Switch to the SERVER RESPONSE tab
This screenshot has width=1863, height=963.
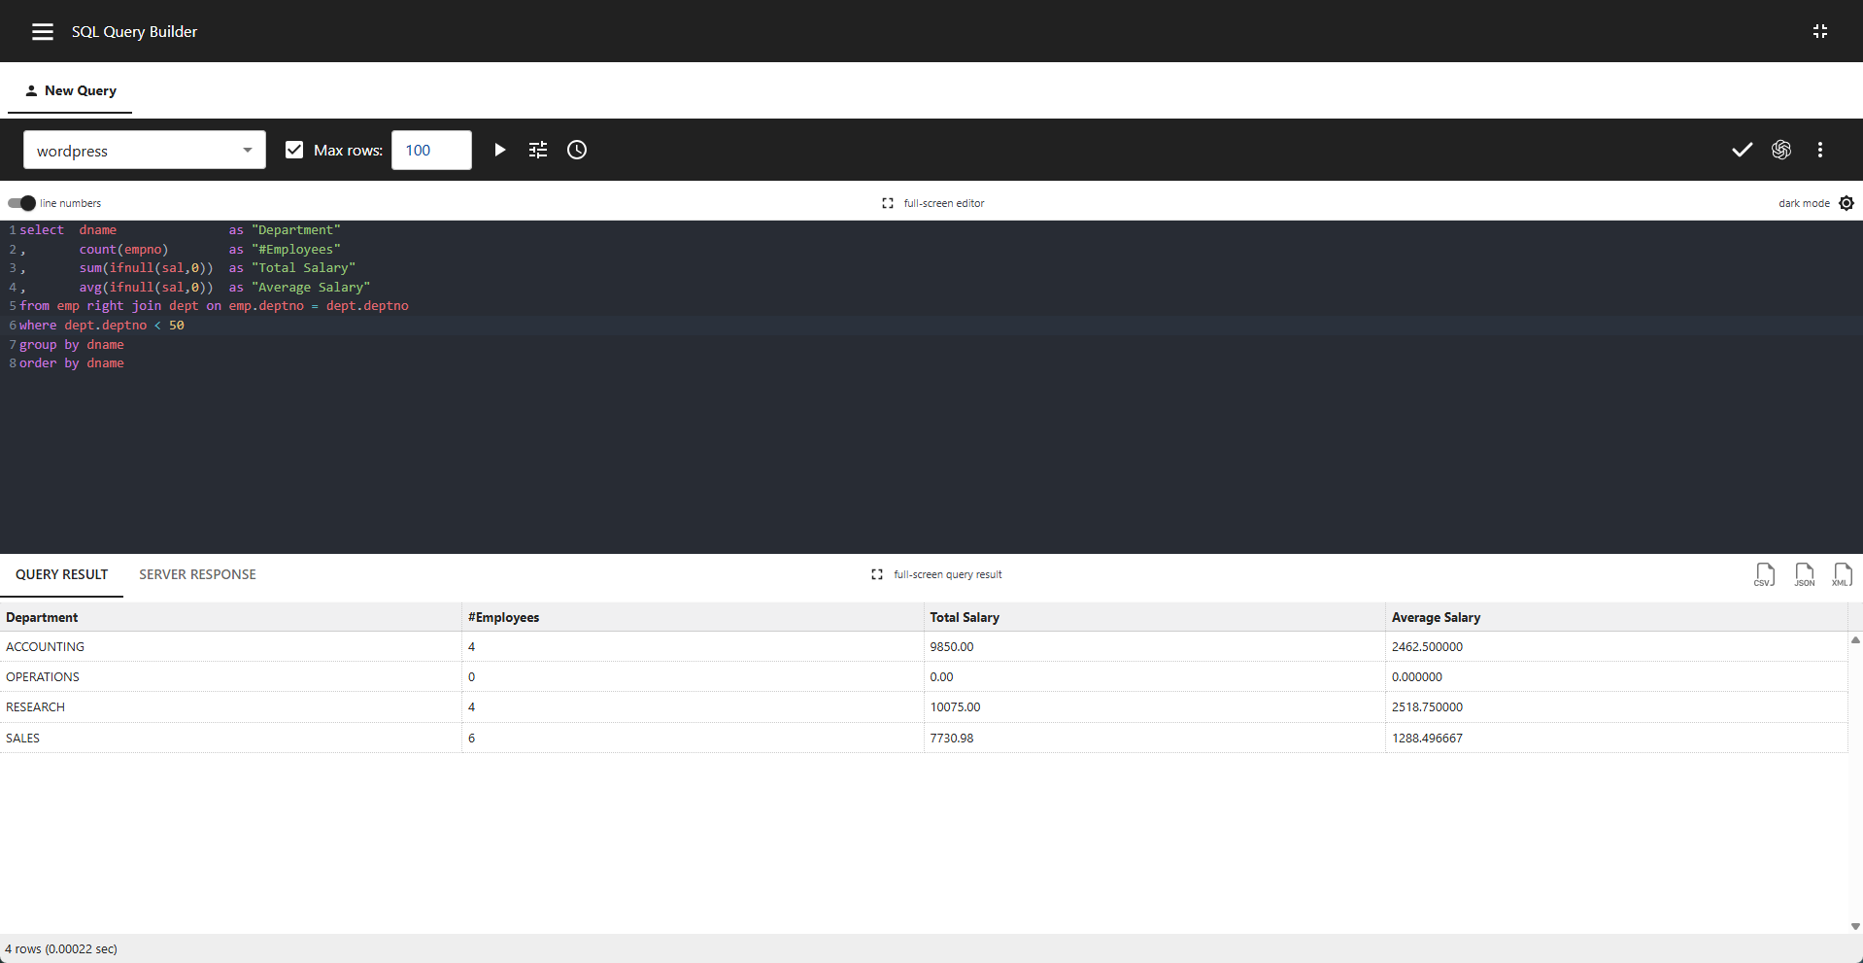(197, 574)
